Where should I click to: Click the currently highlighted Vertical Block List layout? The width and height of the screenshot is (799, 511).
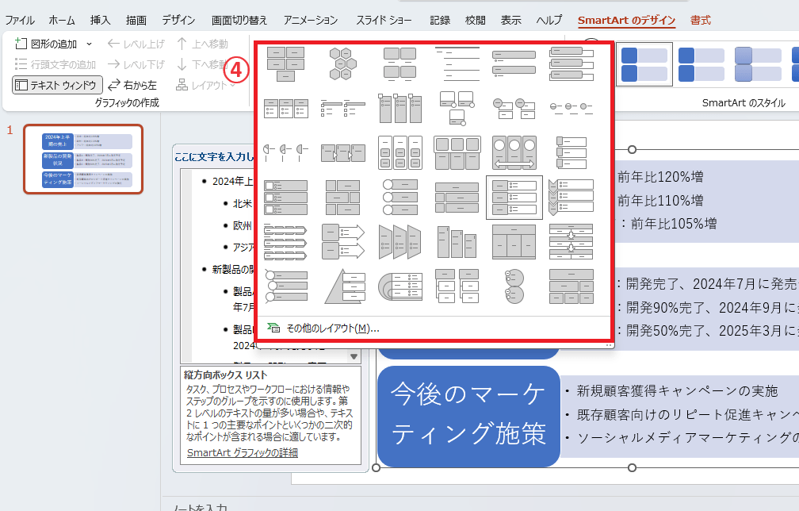(x=514, y=198)
